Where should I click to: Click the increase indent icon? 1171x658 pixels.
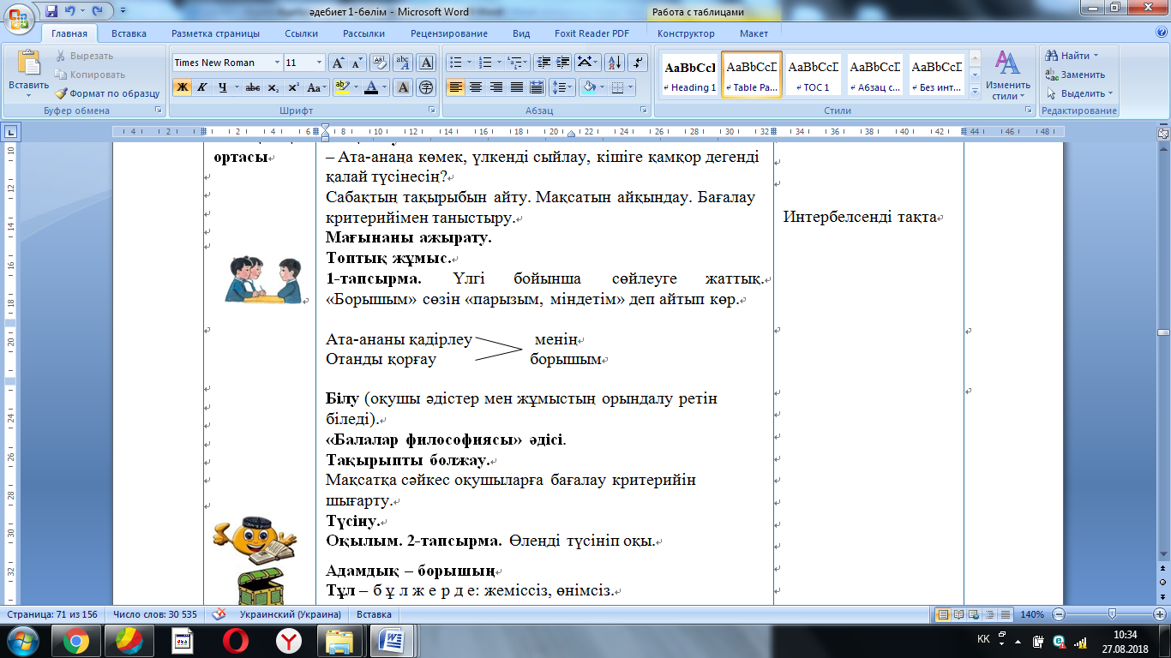click(563, 63)
